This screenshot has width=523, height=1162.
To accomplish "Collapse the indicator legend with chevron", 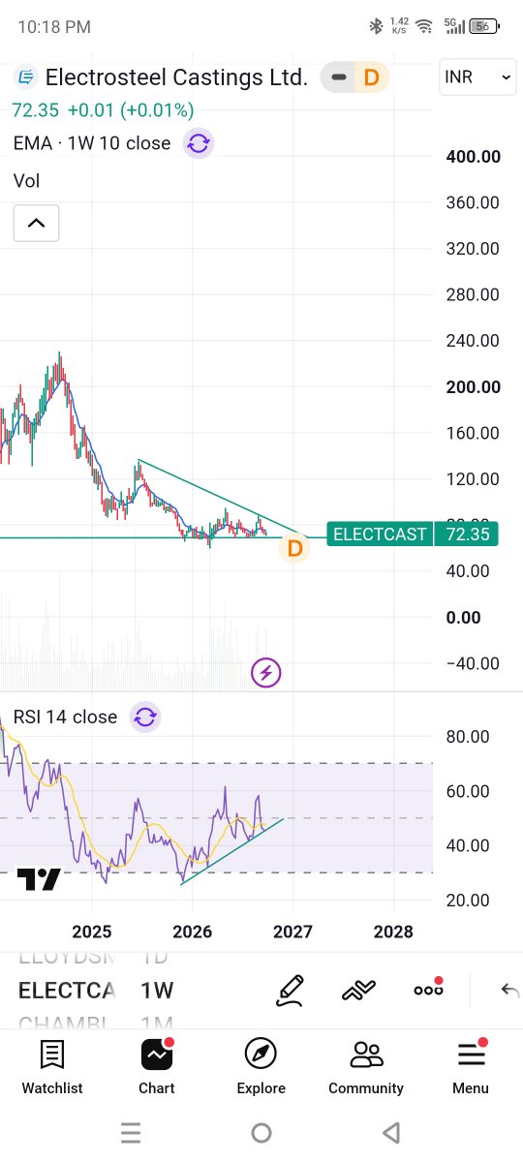I will 36,224.
